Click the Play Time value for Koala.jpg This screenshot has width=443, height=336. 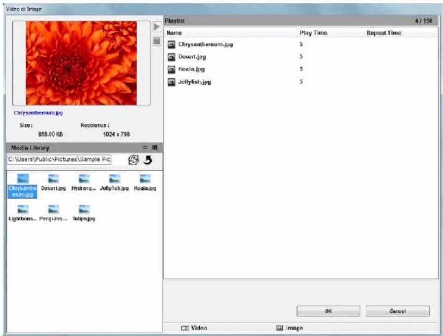click(301, 69)
